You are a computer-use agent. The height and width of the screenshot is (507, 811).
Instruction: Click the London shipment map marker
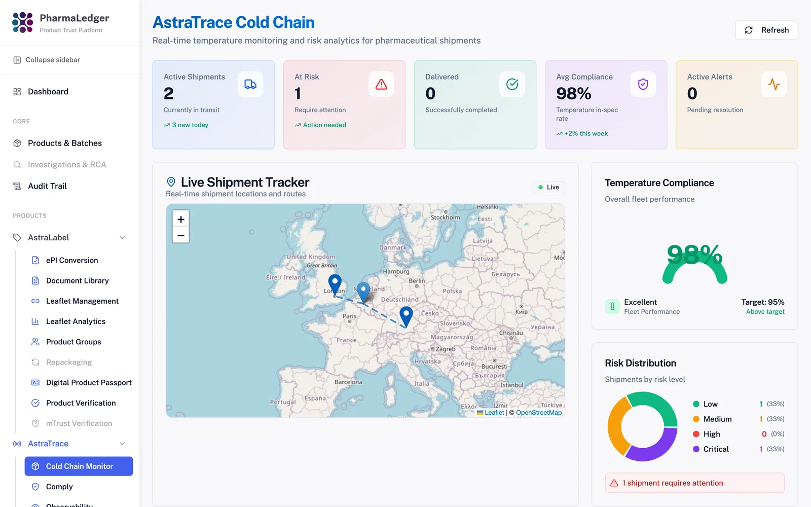[x=335, y=285]
